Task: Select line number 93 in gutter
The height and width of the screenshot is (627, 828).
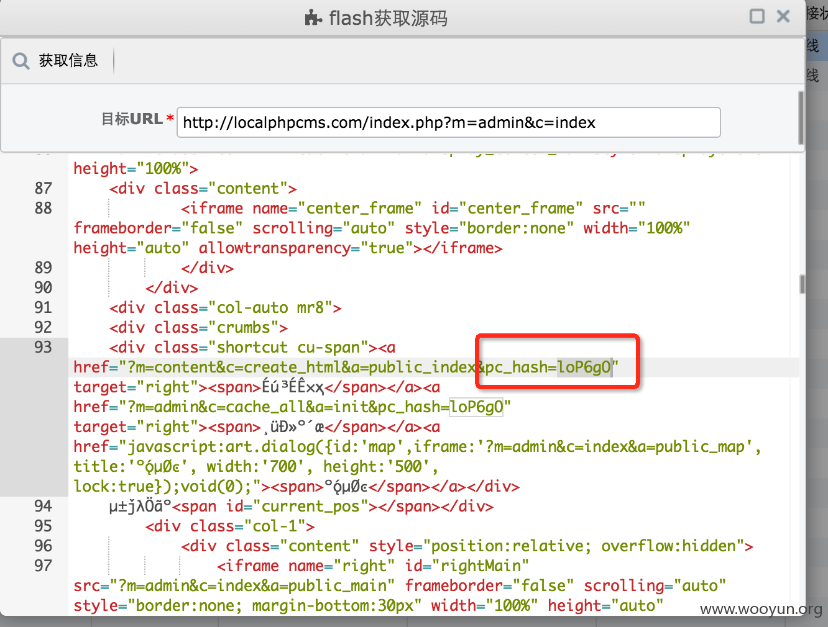Action: pos(44,347)
